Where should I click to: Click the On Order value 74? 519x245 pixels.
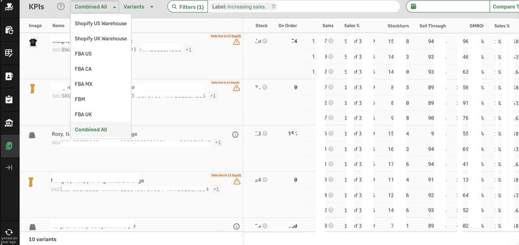click(293, 42)
